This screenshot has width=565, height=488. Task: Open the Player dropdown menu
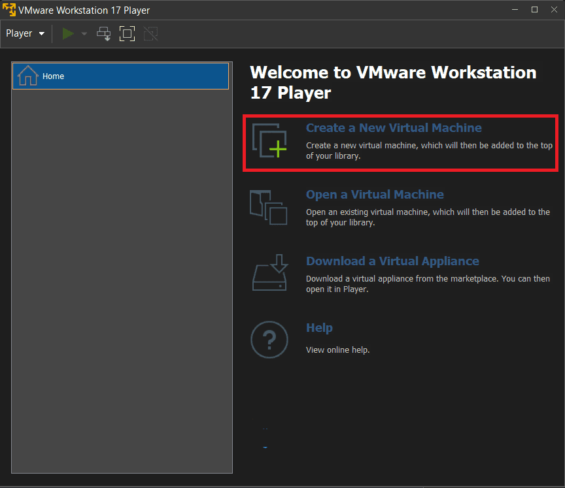click(26, 33)
